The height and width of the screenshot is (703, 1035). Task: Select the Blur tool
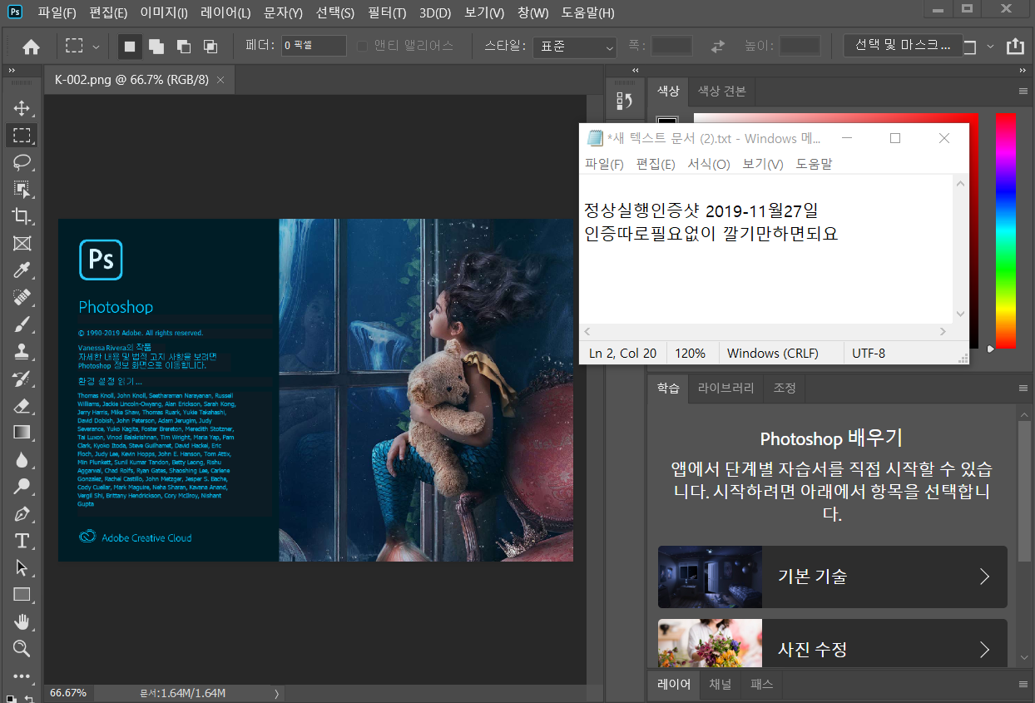[x=22, y=460]
